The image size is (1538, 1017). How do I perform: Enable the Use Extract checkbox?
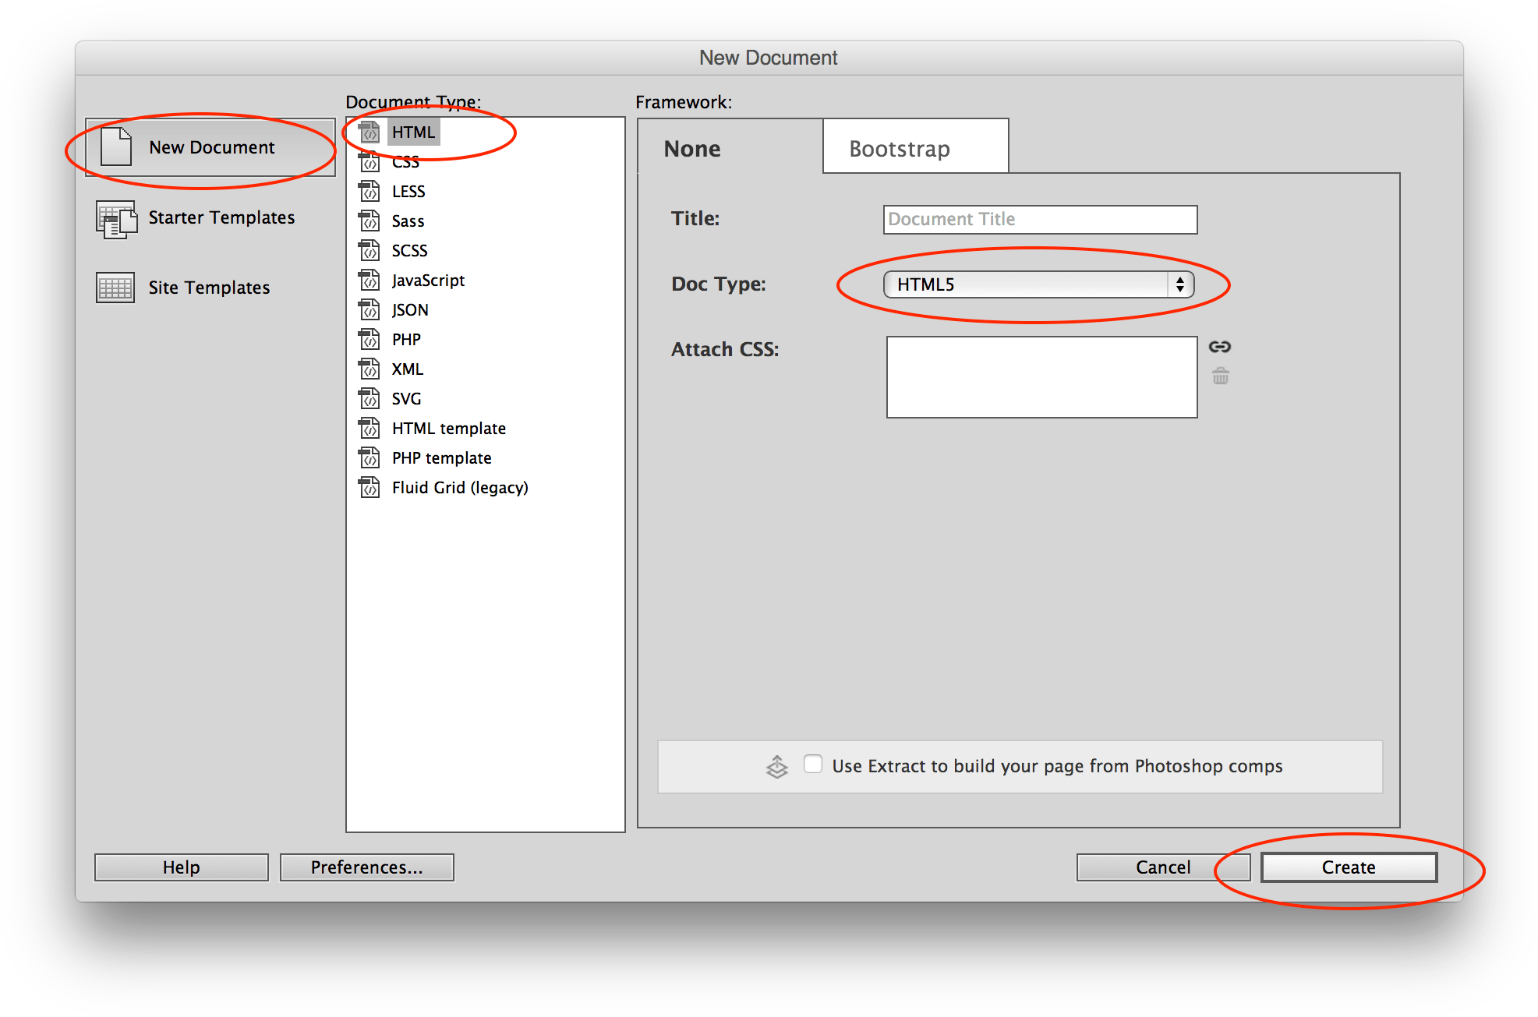[x=813, y=764]
